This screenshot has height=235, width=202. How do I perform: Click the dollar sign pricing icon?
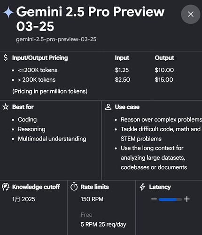click(6, 58)
